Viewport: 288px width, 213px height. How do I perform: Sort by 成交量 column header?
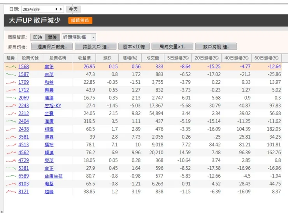click(x=153, y=58)
